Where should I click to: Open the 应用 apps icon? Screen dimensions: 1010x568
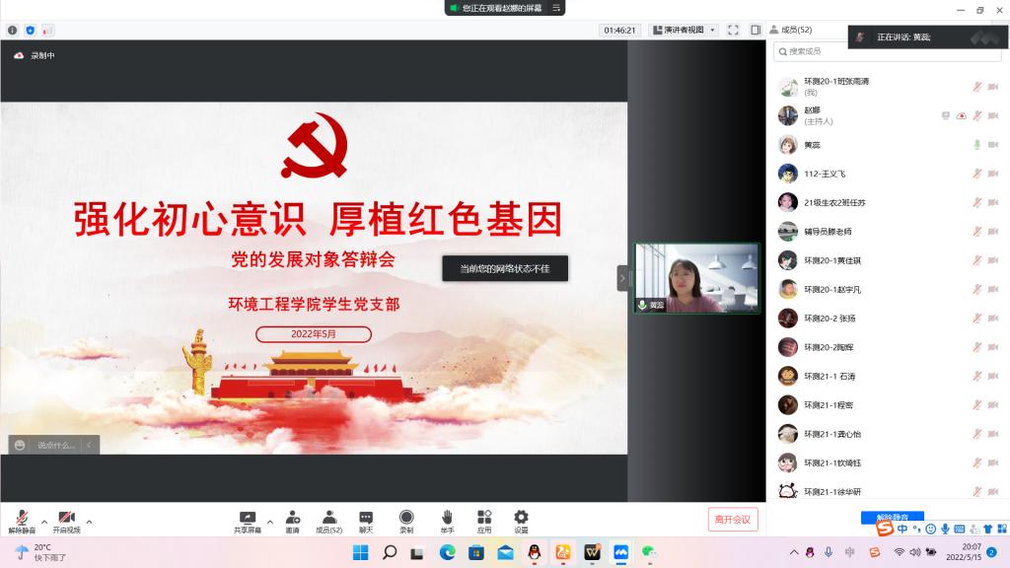(x=484, y=517)
